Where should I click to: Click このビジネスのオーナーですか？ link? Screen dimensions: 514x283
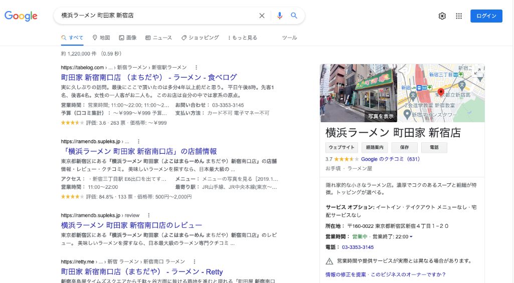(x=408, y=274)
